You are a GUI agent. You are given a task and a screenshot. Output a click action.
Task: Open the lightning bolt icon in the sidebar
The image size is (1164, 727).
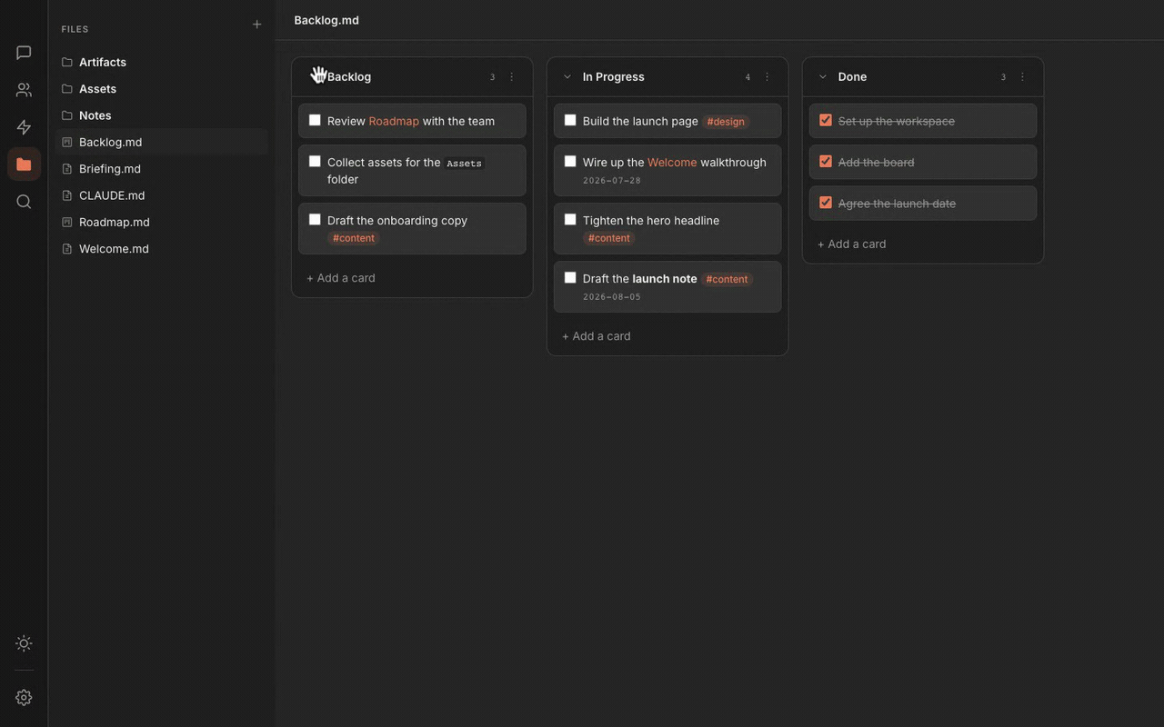(24, 127)
